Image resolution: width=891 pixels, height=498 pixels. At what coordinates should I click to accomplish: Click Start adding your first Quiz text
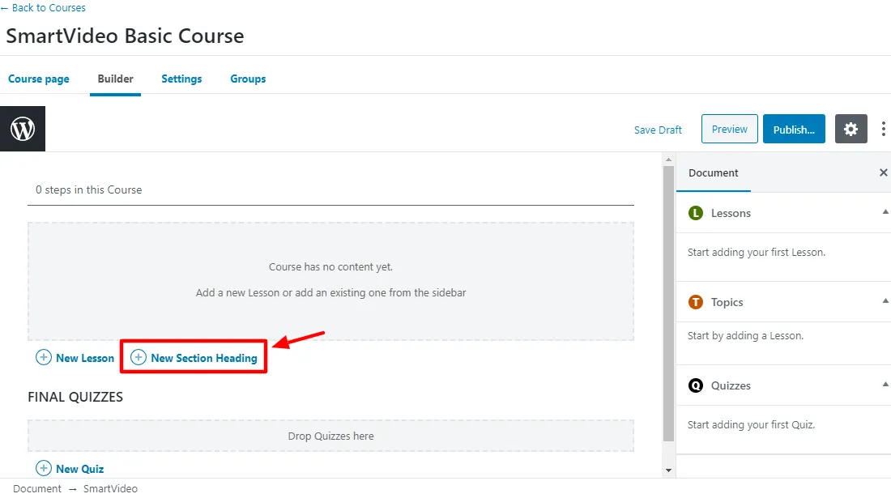tap(751, 425)
